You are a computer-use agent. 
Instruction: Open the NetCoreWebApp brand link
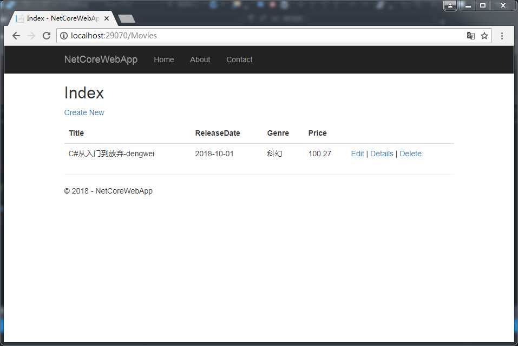click(x=101, y=59)
